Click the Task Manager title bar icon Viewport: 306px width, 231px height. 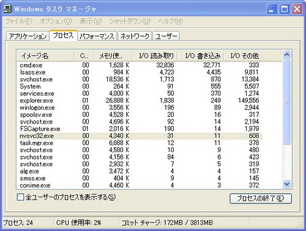tap(7, 9)
